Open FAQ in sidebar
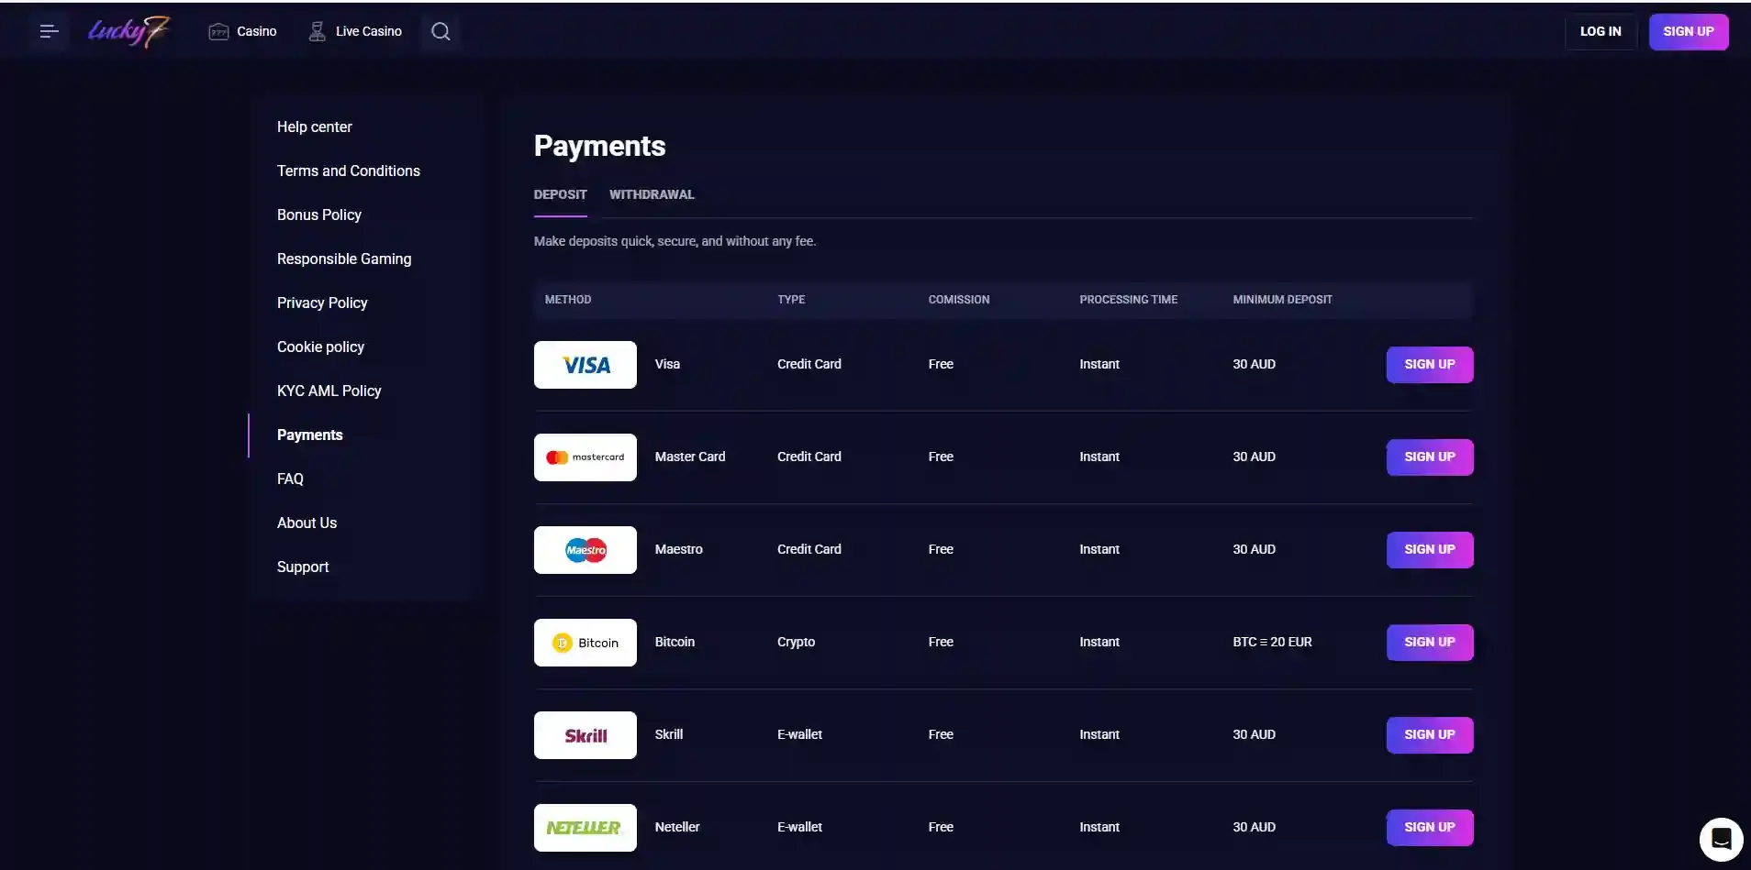 pyautogui.click(x=290, y=479)
